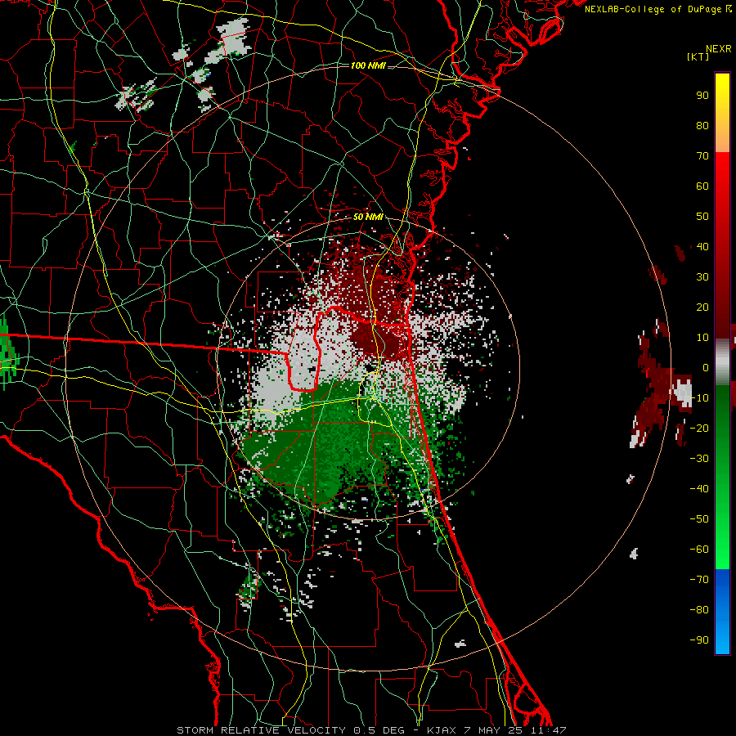Click the 50 NMI range ring label
The width and height of the screenshot is (736, 736).
pyautogui.click(x=368, y=217)
